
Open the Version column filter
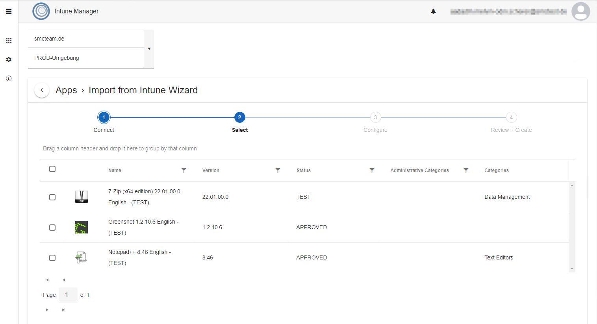pos(278,170)
